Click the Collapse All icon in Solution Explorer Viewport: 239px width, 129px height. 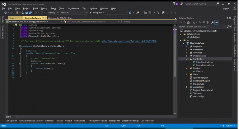[x=204, y=22]
